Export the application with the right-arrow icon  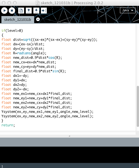point(44,11)
